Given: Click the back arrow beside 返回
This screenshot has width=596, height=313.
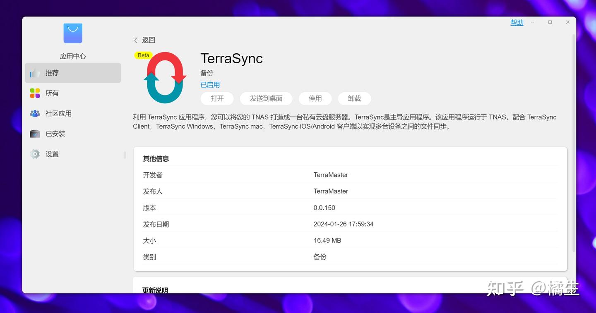Looking at the screenshot, I should click(x=135, y=40).
